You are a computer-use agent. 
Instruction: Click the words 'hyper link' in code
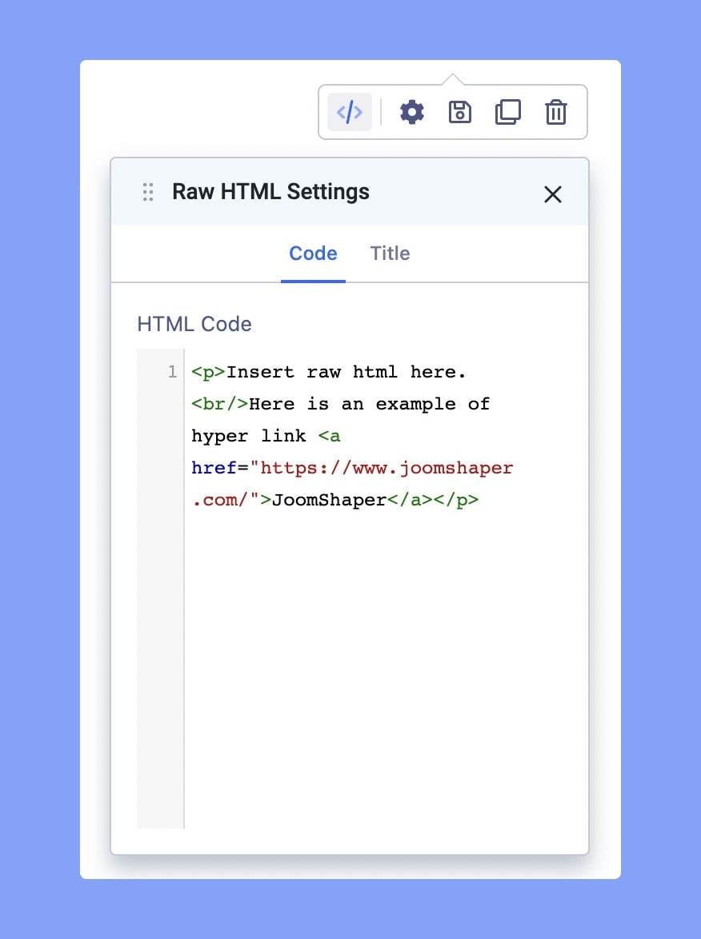point(249,436)
